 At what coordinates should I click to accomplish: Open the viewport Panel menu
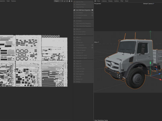click(x=127, y=1)
